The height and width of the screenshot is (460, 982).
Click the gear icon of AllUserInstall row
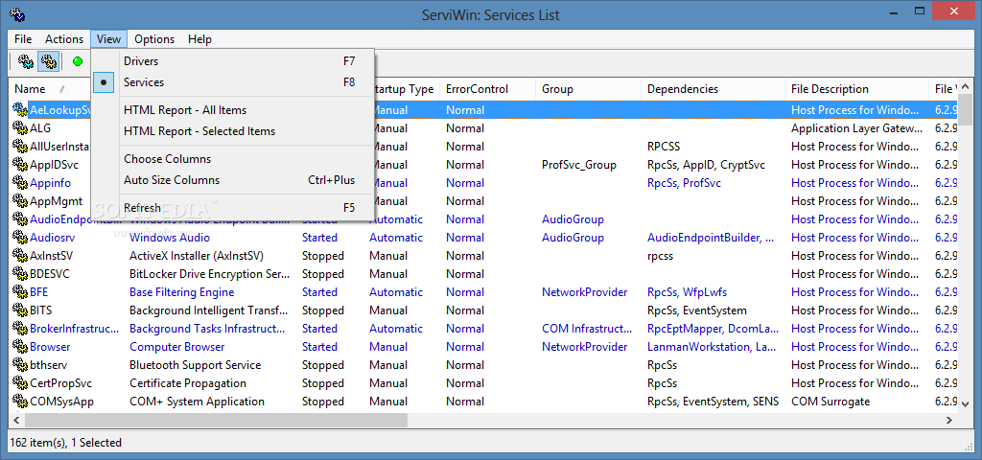pos(21,147)
